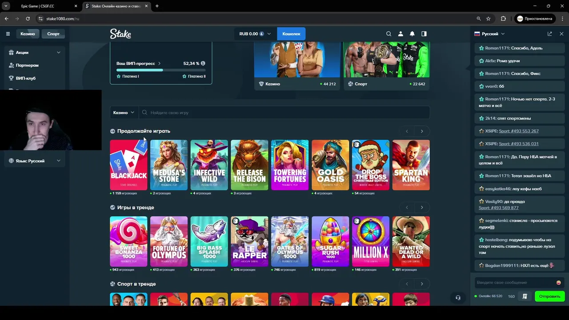Switch to the Казино tab
This screenshot has width=569, height=320.
[x=28, y=34]
